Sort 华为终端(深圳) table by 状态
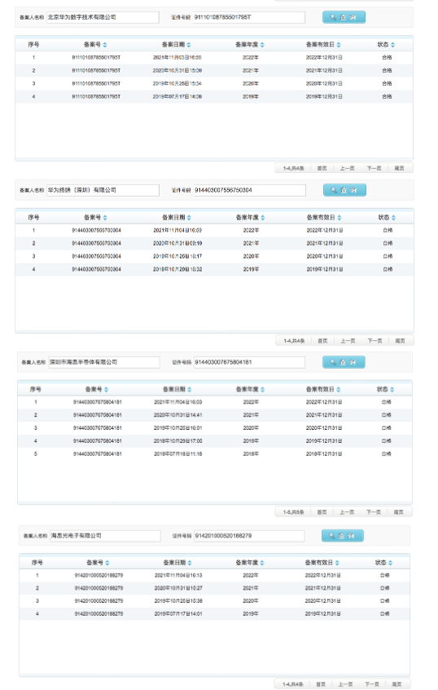438x690 pixels. point(387,218)
